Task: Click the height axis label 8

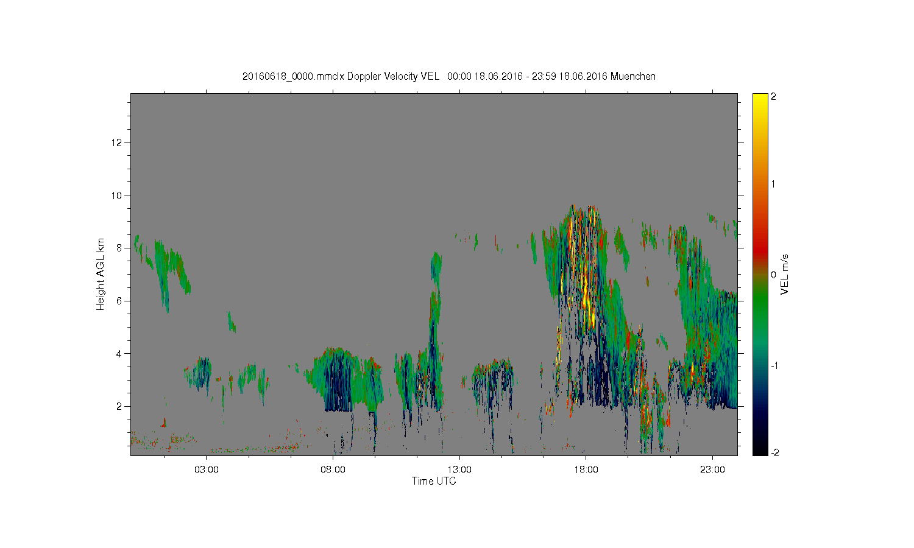Action: pyautogui.click(x=119, y=248)
